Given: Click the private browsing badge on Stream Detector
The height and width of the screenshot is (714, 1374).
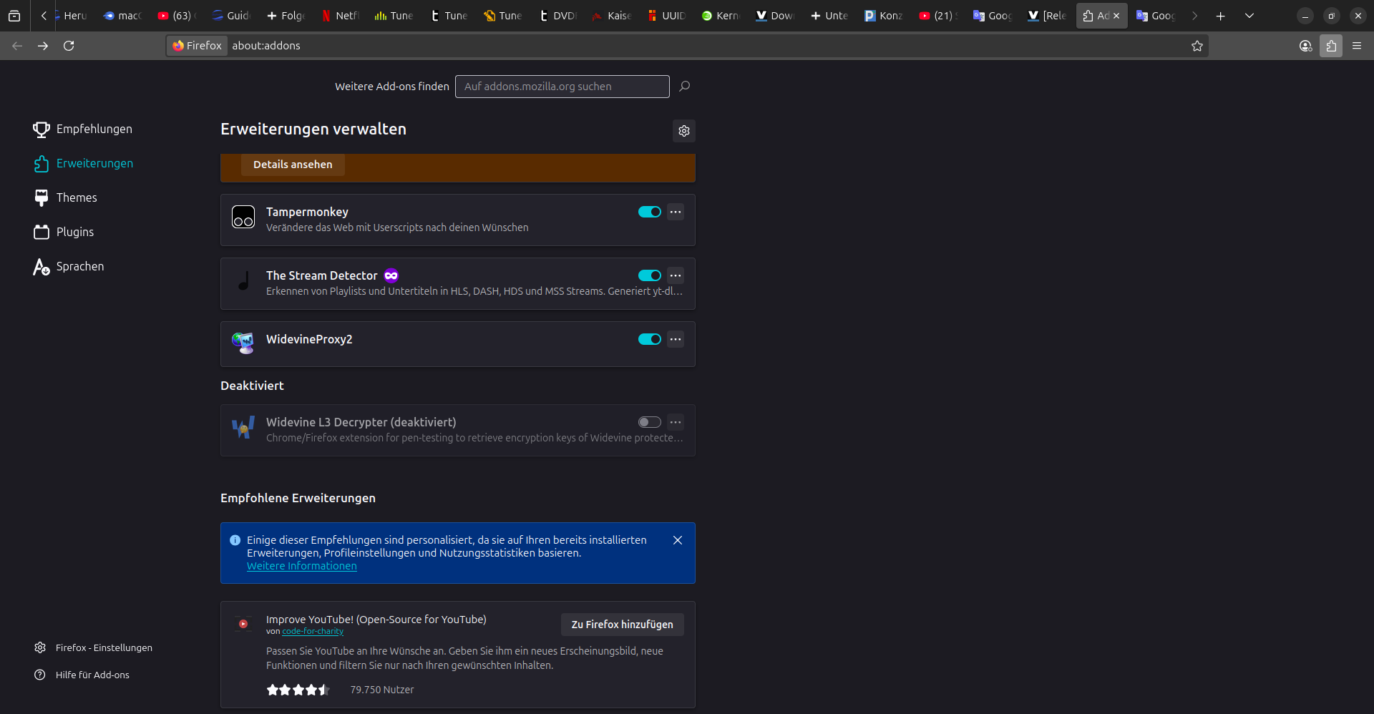Looking at the screenshot, I should 391,275.
